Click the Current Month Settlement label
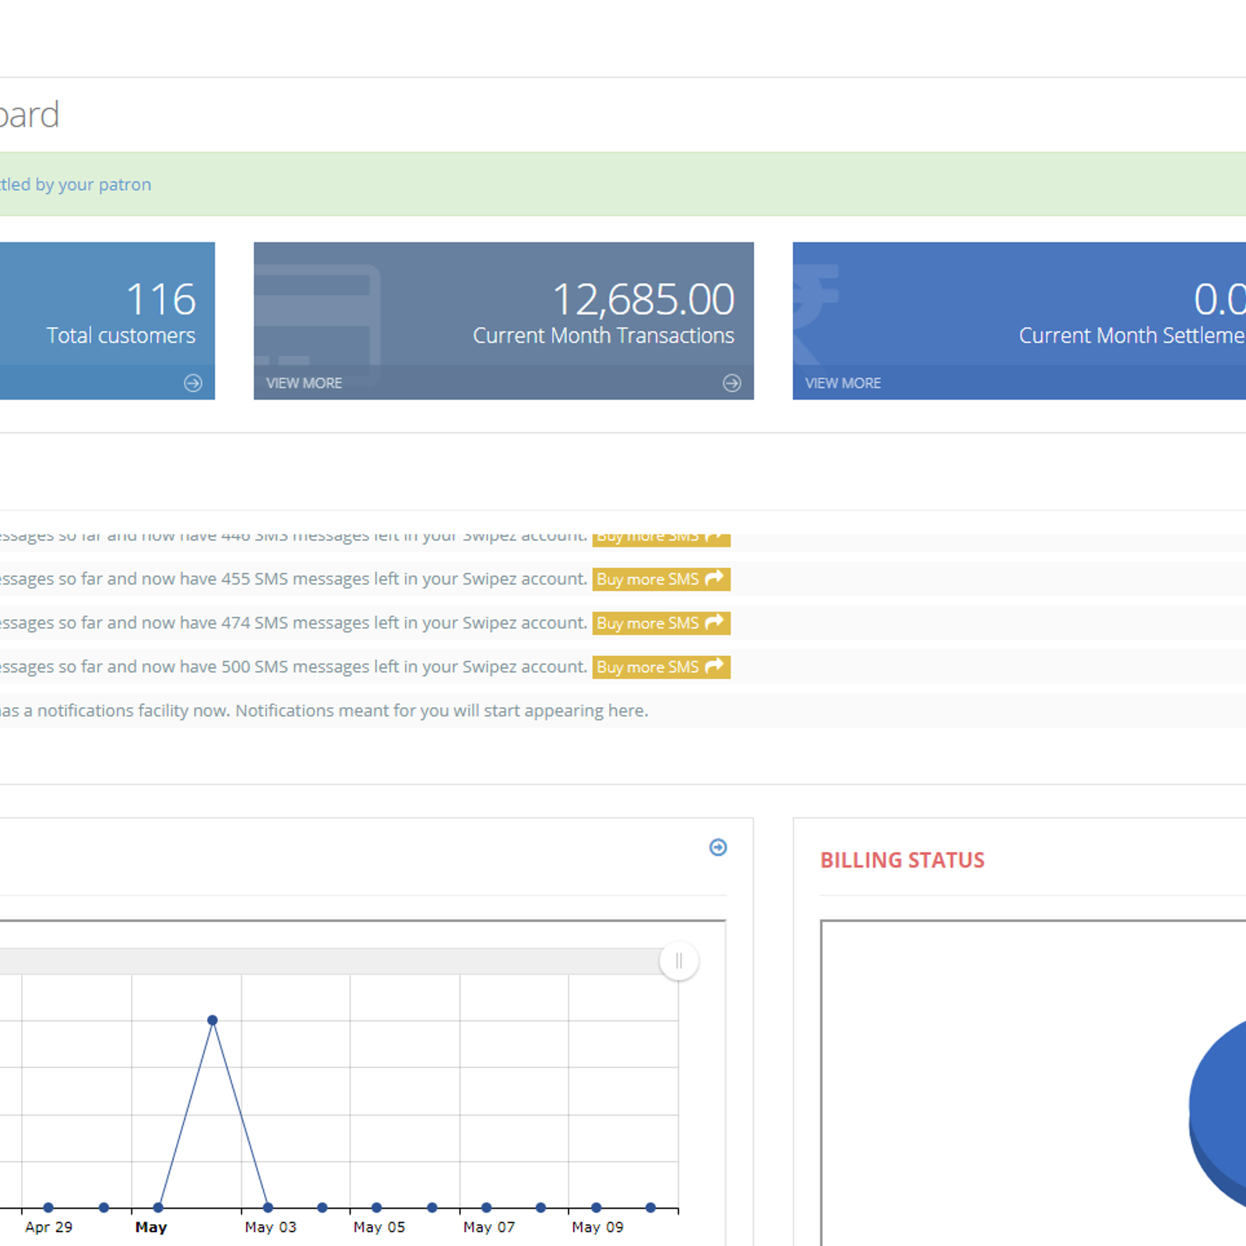Viewport: 1246px width, 1246px height. (x=1132, y=336)
